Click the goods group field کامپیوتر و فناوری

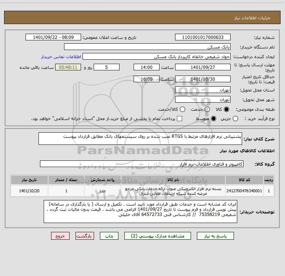coord(142,164)
